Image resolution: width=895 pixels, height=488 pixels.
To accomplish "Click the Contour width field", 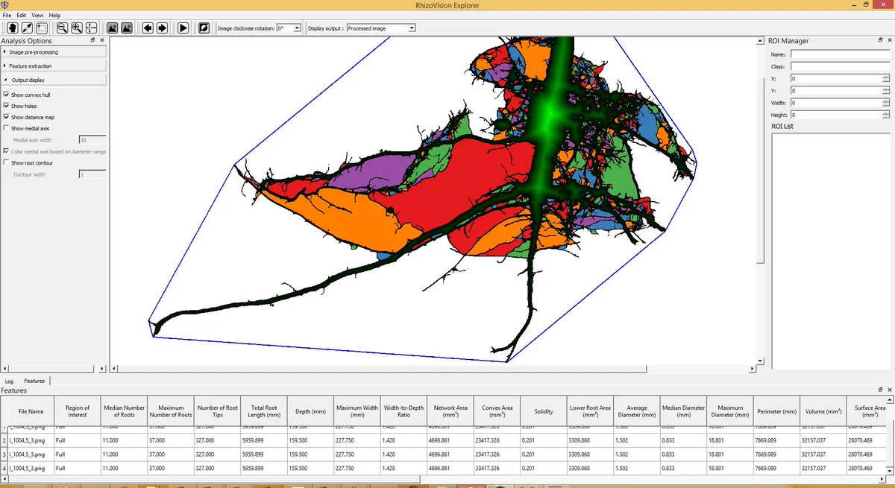I will (92, 174).
